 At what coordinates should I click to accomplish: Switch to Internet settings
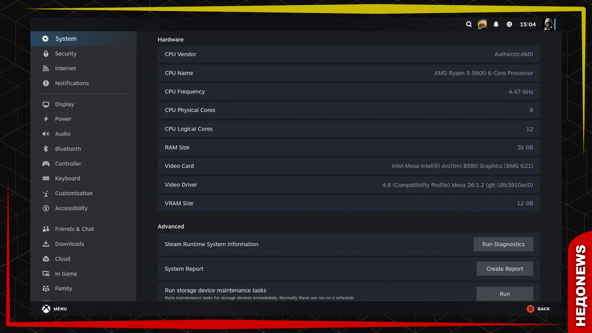click(x=83, y=68)
